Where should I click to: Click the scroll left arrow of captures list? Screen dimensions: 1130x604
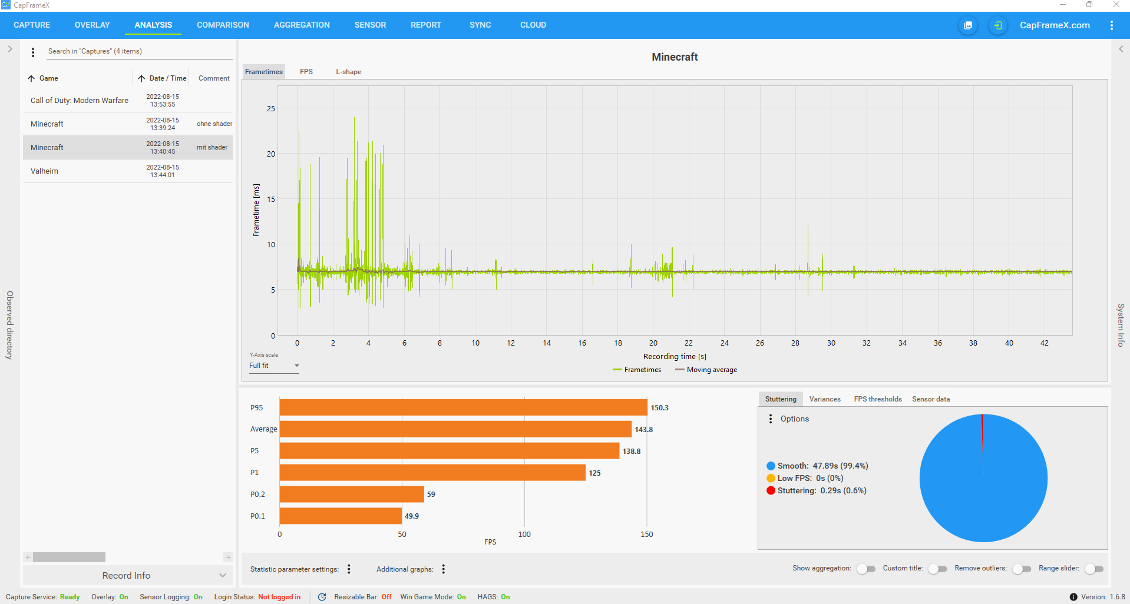[28, 557]
